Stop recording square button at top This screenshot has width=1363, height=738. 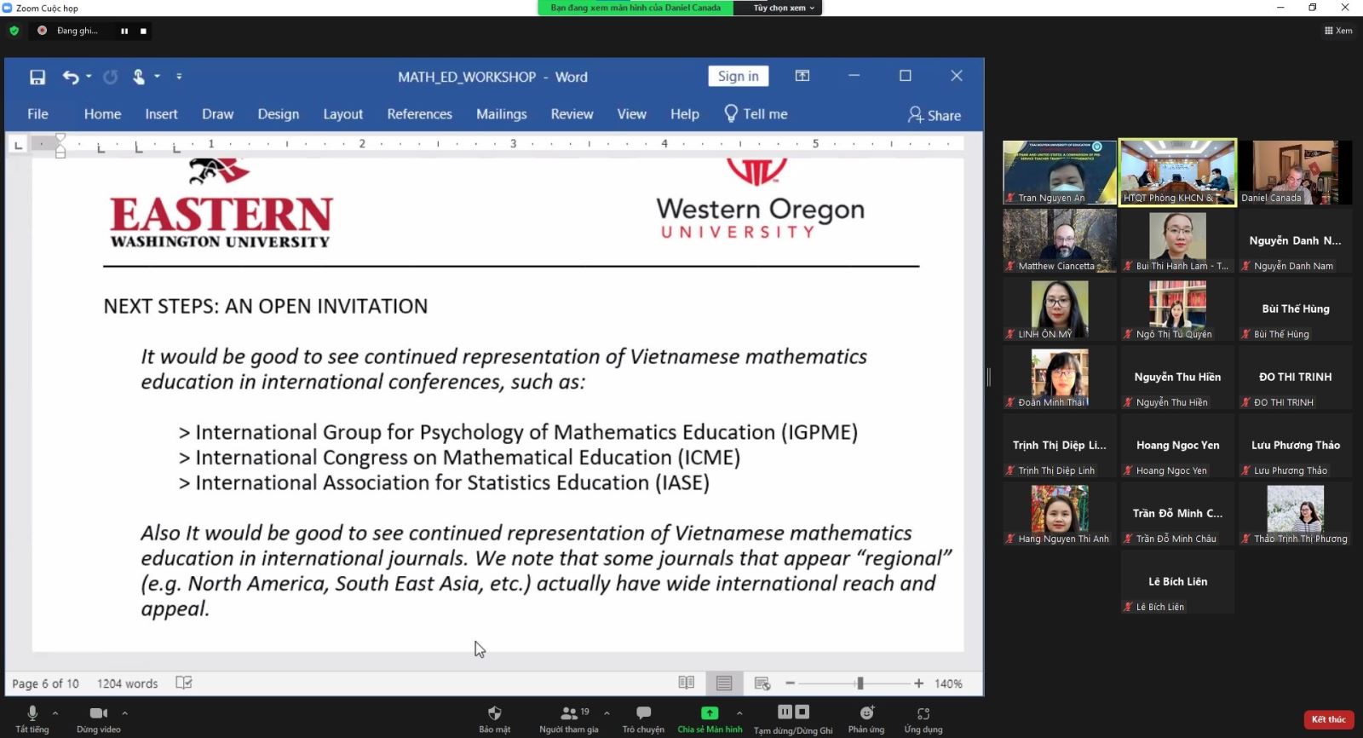click(143, 31)
